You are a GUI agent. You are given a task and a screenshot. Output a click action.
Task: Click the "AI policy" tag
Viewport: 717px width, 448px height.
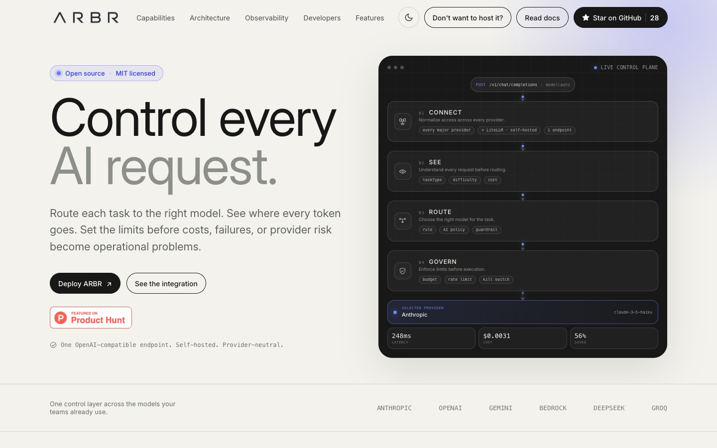(454, 230)
